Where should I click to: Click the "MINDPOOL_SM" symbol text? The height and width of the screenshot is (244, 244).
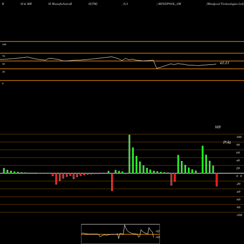coord(169,4)
